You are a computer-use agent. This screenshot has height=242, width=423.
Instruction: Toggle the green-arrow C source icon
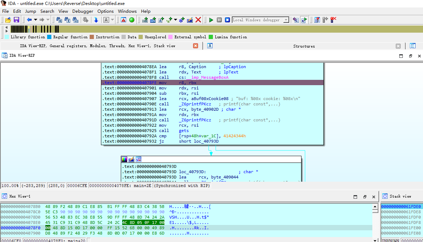(304, 20)
